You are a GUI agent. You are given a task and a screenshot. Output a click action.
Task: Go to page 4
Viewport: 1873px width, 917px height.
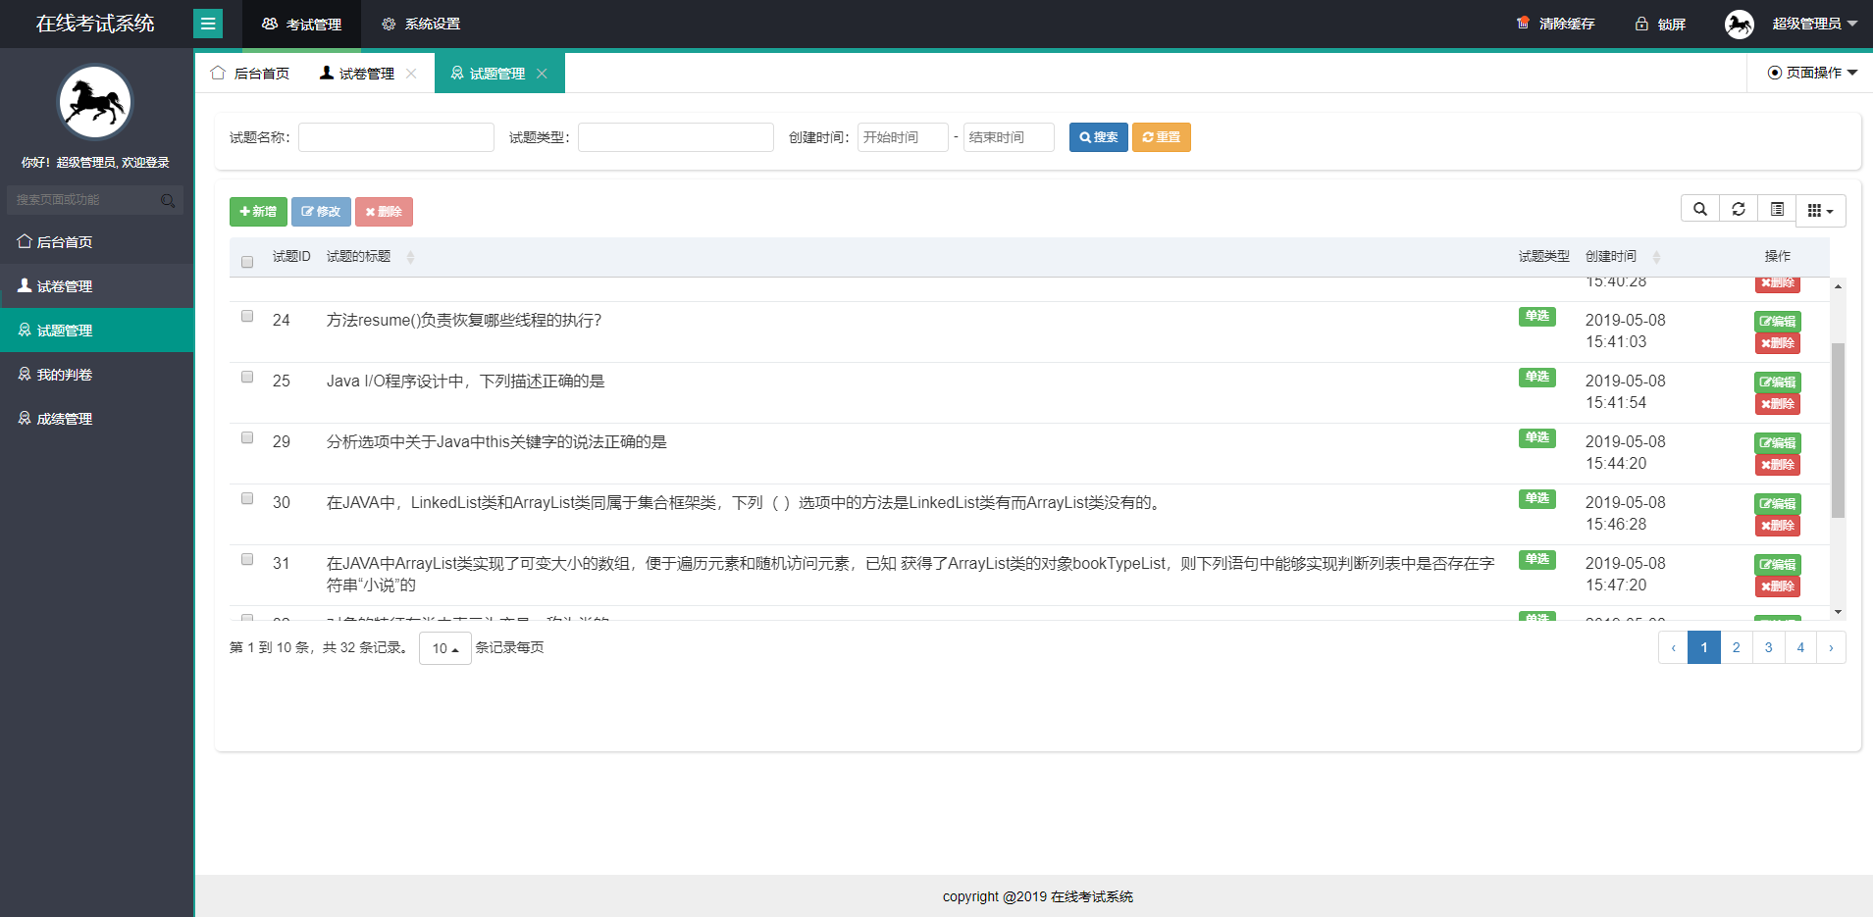pos(1800,647)
